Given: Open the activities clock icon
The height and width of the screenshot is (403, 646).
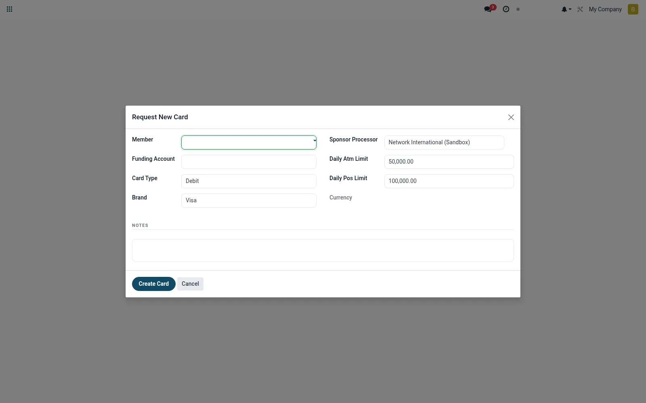Looking at the screenshot, I should [x=506, y=9].
